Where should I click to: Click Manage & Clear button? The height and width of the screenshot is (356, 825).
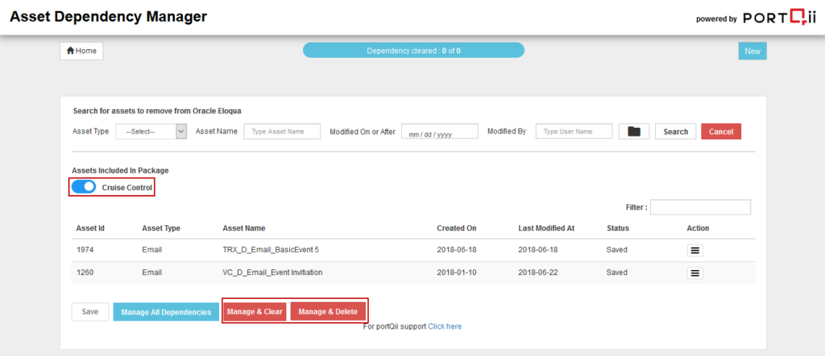point(255,312)
